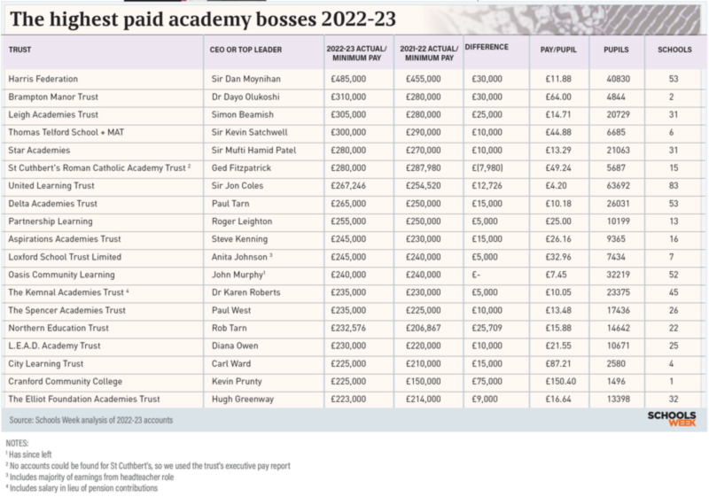Click the name John Murphy

pos(237,275)
